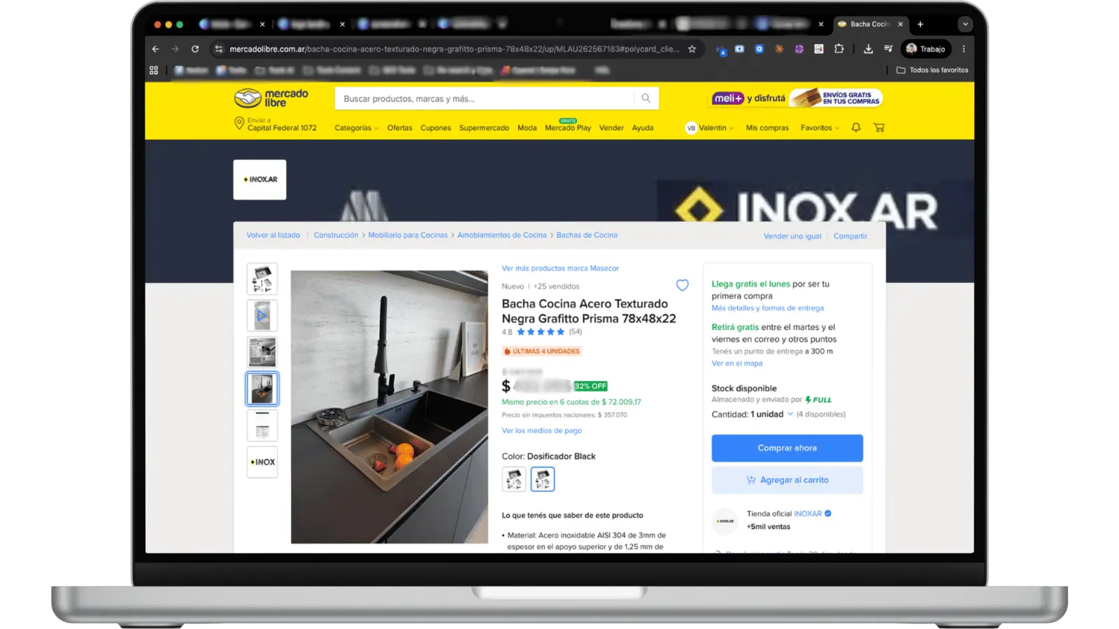Viewport: 1119px width, 629px height.
Task: Open Mis compras
Action: (767, 128)
